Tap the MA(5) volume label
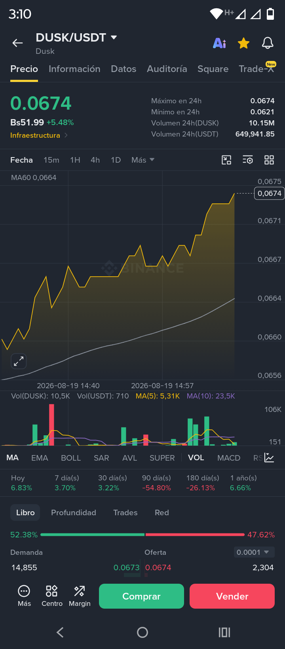Viewport: 285px width, 649px height. [158, 396]
